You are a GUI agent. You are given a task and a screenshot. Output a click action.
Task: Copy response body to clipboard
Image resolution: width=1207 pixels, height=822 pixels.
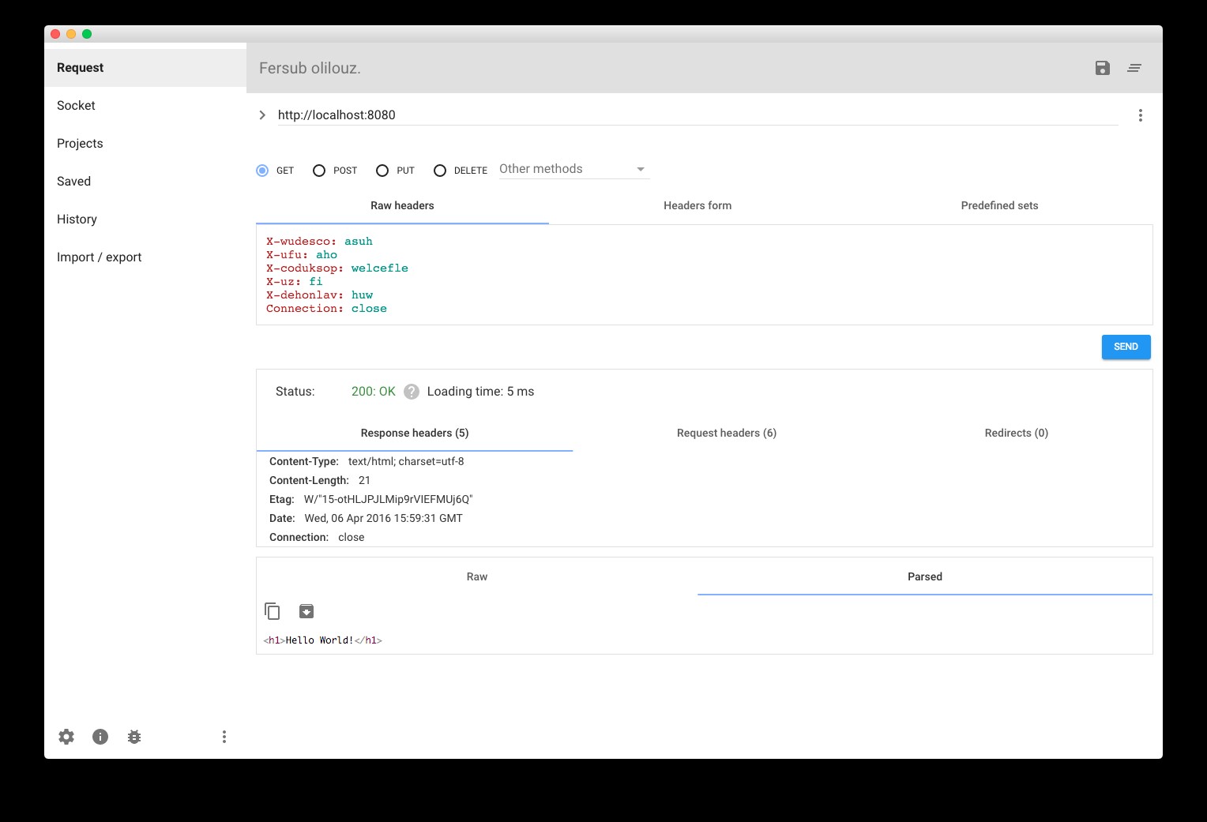[x=273, y=611]
